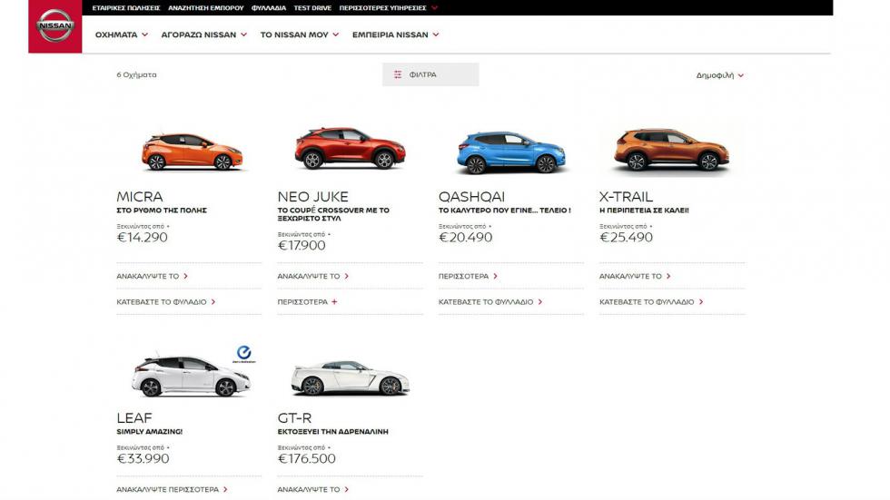This screenshot has height=500, width=890.
Task: Open the ΠΕΡΙΣΣΟΤΕΡΕΣ ΥΠΗΡΕΣΙΕΣ dropdown
Action: point(389,8)
